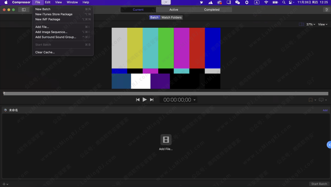Switch to Watch Folders view
The image size is (331, 187).
click(171, 17)
